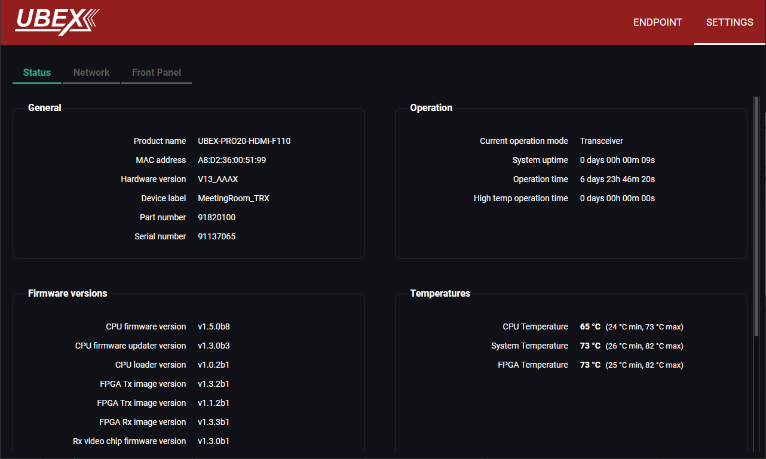
Task: Click the FPGA Tx image version label
Action: tap(143, 384)
